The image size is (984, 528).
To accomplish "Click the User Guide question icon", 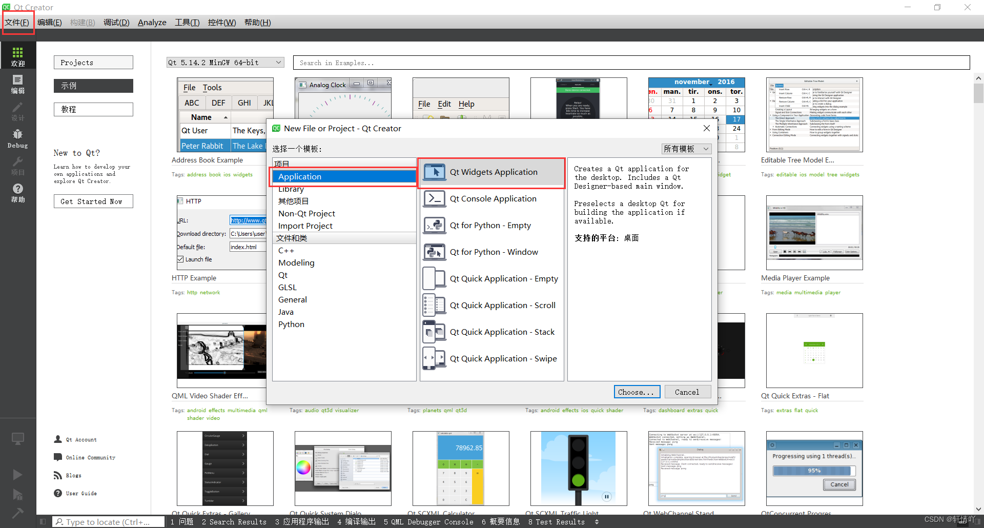I will [x=58, y=493].
